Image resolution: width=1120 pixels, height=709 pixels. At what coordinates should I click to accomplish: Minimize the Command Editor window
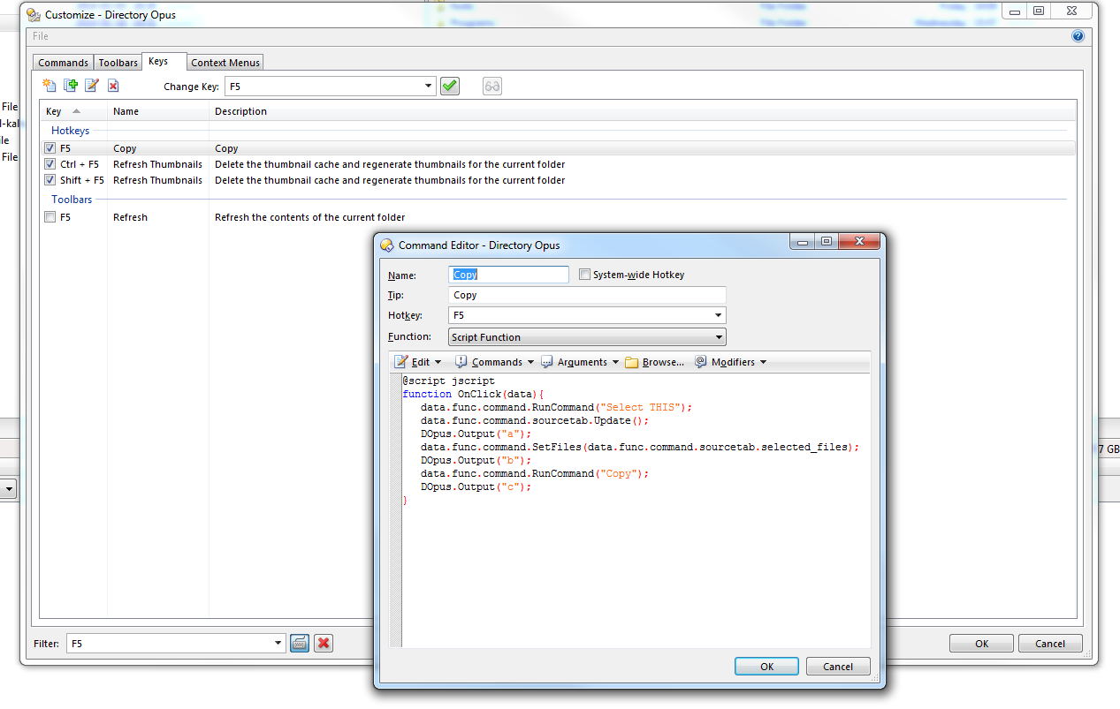pyautogui.click(x=803, y=241)
